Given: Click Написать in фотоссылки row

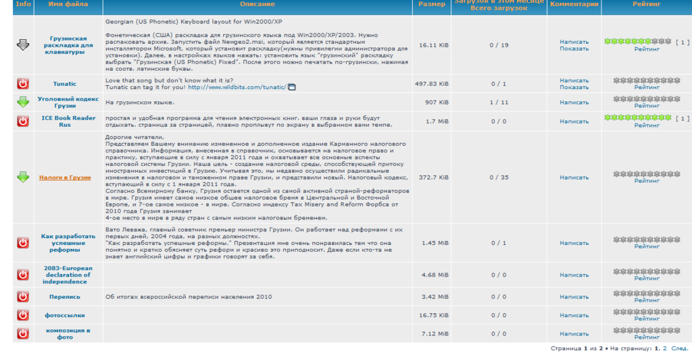Looking at the screenshot, I should pos(574,316).
